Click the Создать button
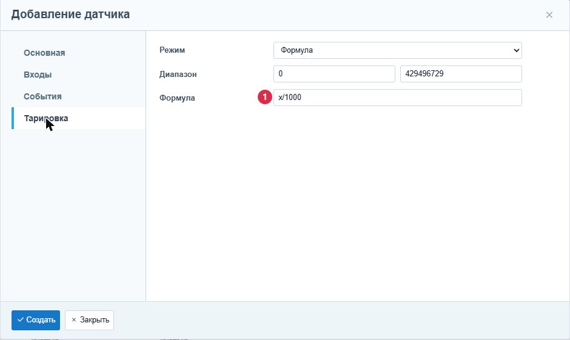Screen dimensions: 570x340 tap(36, 320)
